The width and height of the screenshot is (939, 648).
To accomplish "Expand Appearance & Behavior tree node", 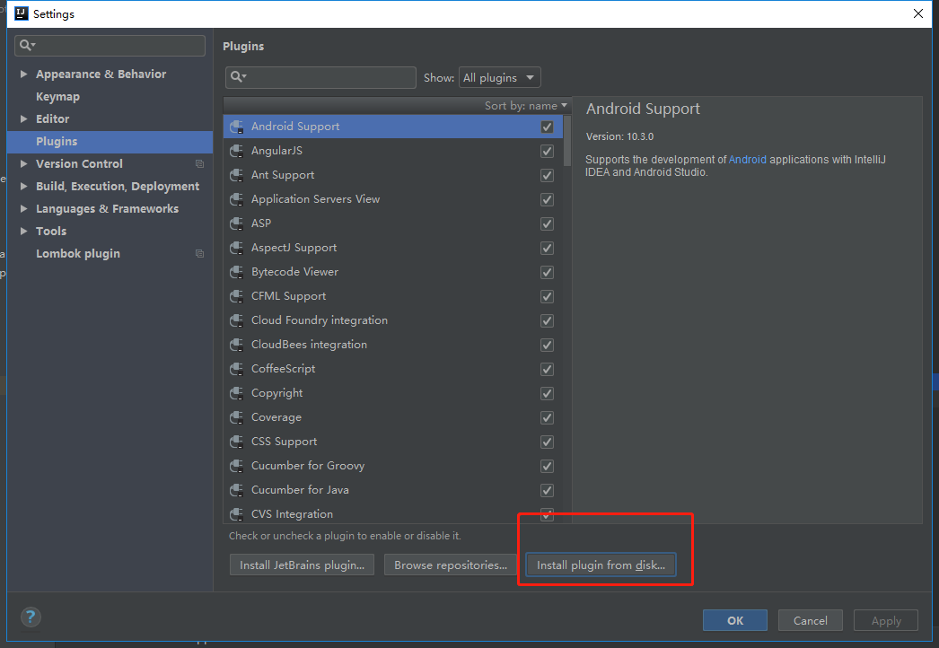I will (x=24, y=74).
